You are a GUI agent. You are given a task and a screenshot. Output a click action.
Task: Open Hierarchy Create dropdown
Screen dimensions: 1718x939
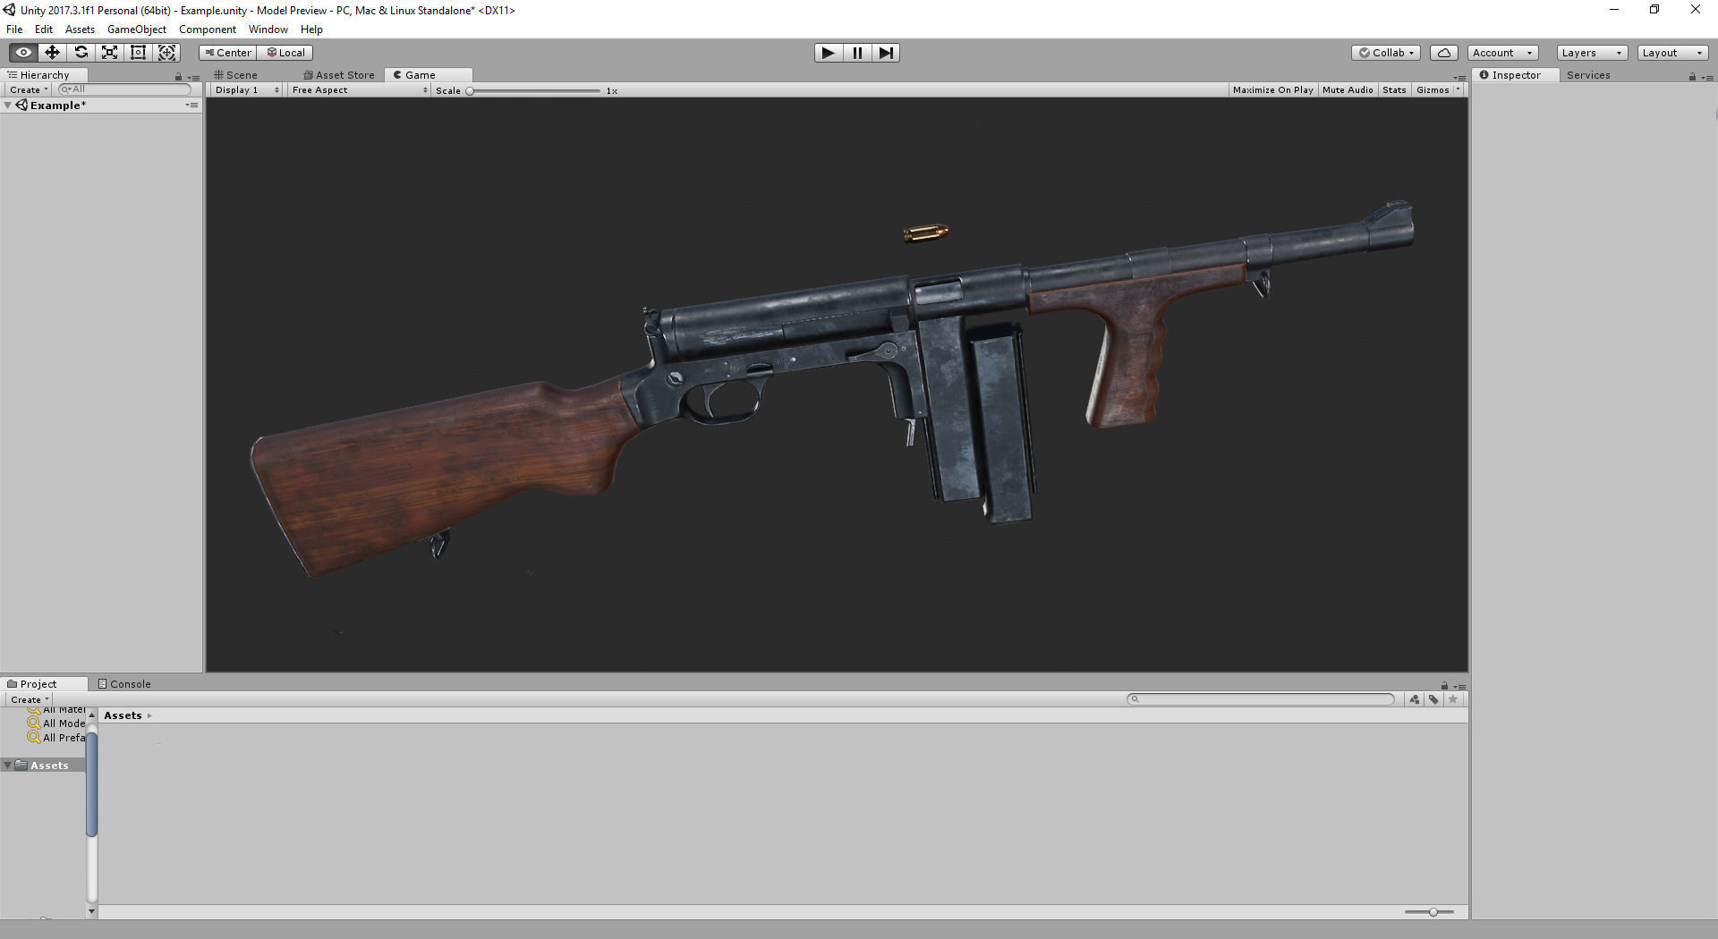point(29,90)
